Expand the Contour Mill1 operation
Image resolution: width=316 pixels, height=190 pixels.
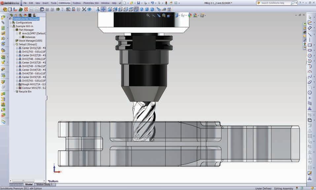[x=17, y=88]
